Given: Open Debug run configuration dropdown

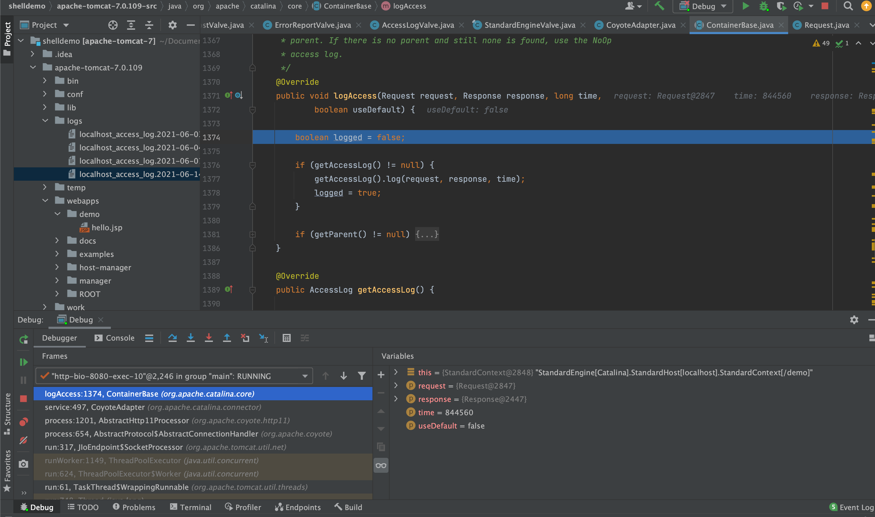Looking at the screenshot, I should point(703,6).
